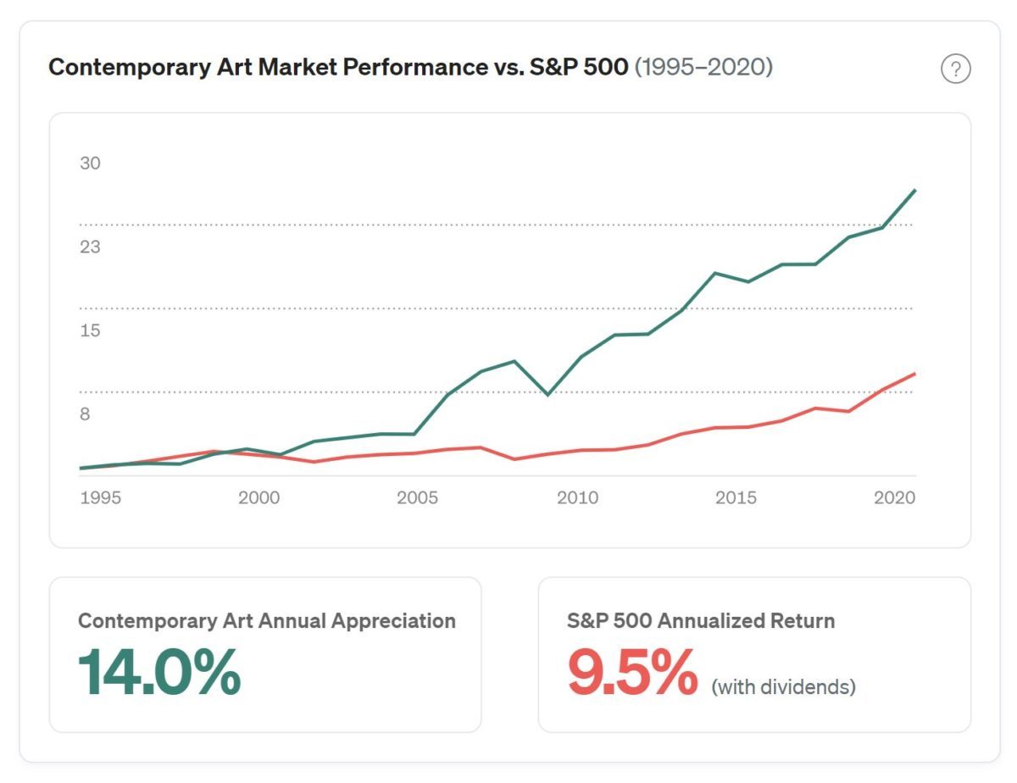Viewport: 1017px width, 783px height.
Task: Open the help tooltip via the question mark icon
Action: coord(956,69)
